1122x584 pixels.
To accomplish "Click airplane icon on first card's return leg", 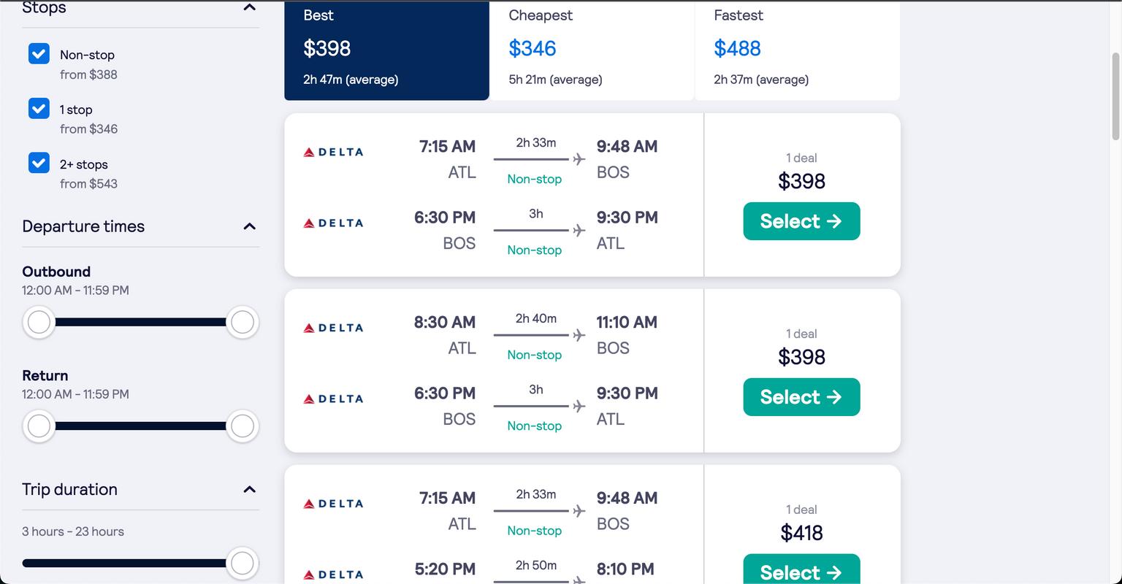I will pos(579,230).
